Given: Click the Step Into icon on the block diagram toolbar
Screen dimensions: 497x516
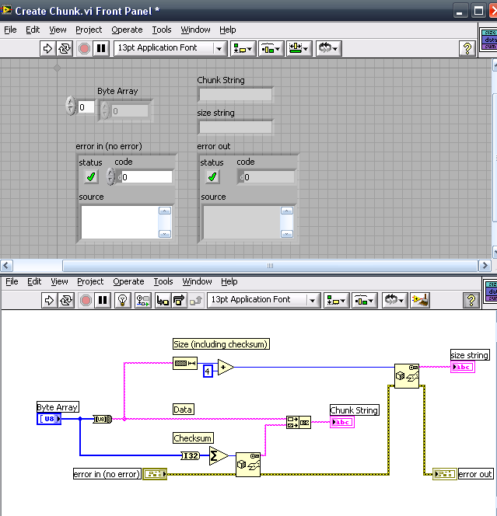Looking at the screenshot, I should pyautogui.click(x=163, y=300).
